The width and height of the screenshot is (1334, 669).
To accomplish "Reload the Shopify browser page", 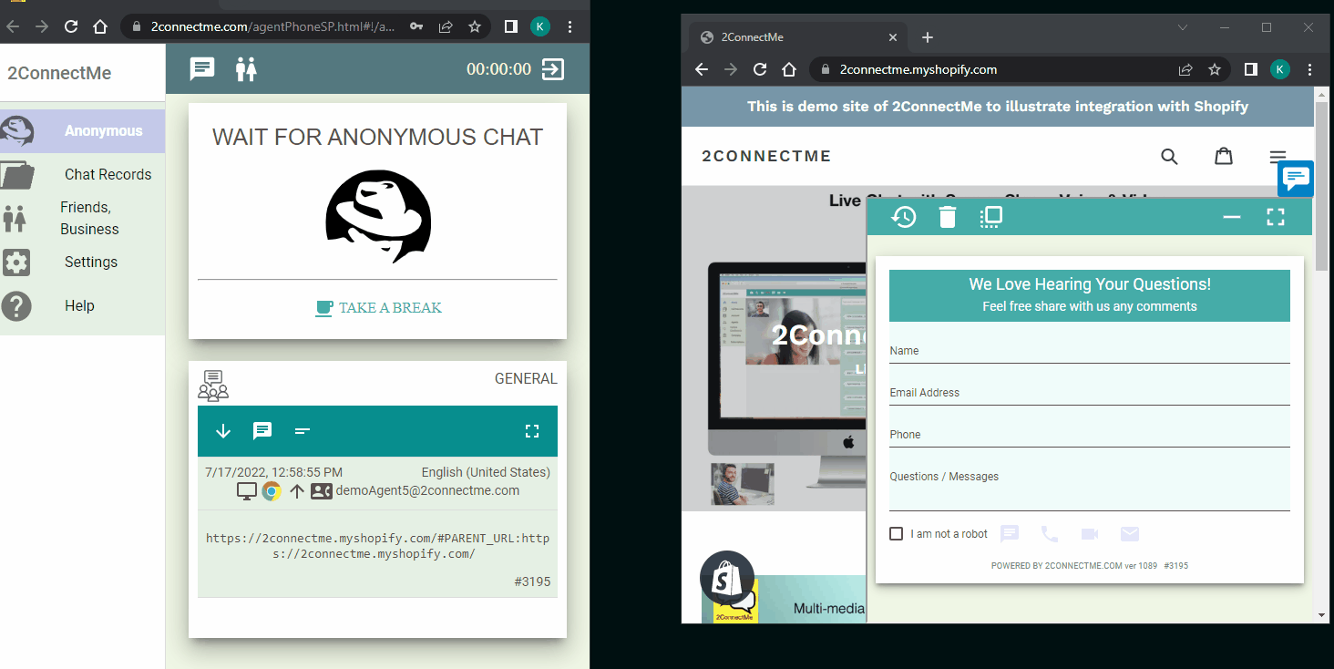I will point(760,69).
